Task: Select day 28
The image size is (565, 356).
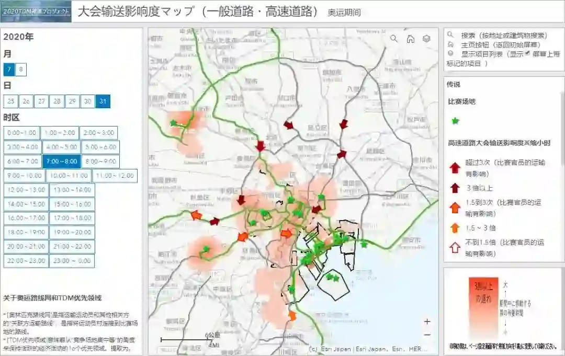Action: coord(57,101)
